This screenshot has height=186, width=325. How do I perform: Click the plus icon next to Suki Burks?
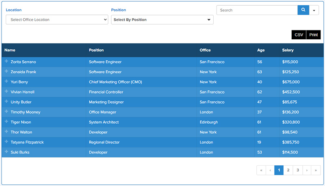point(6,152)
